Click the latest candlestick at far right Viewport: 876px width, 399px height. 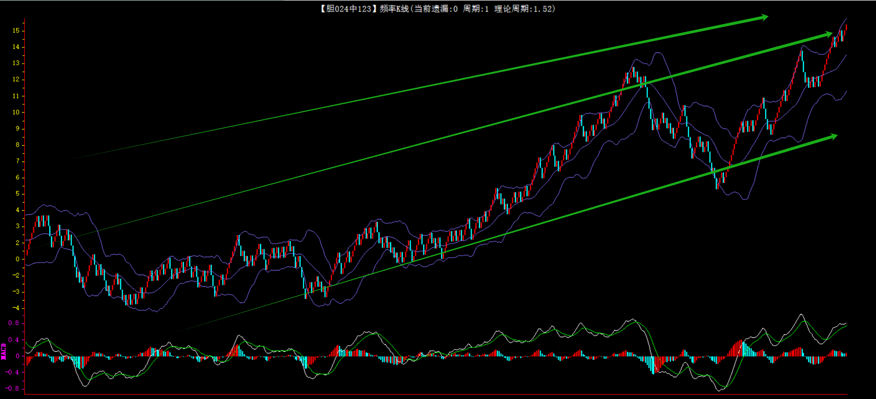pos(846,28)
